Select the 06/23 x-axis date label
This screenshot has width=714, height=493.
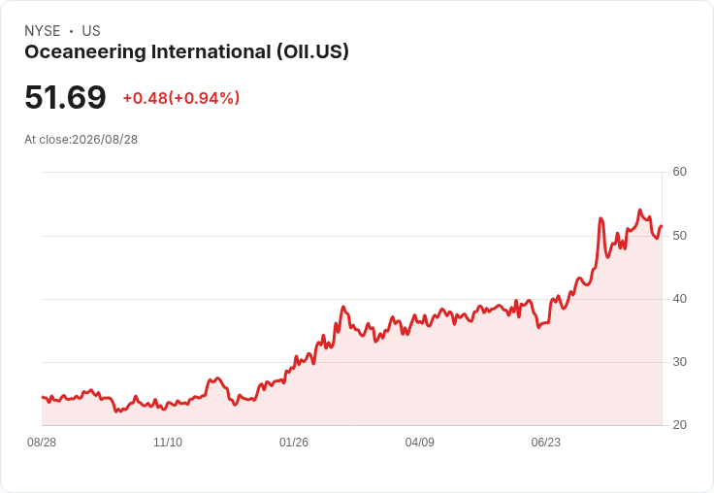click(x=546, y=443)
